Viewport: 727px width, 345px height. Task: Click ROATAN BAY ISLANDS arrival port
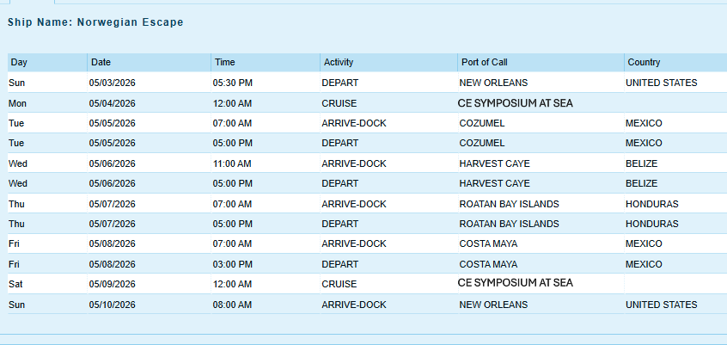[x=509, y=204]
